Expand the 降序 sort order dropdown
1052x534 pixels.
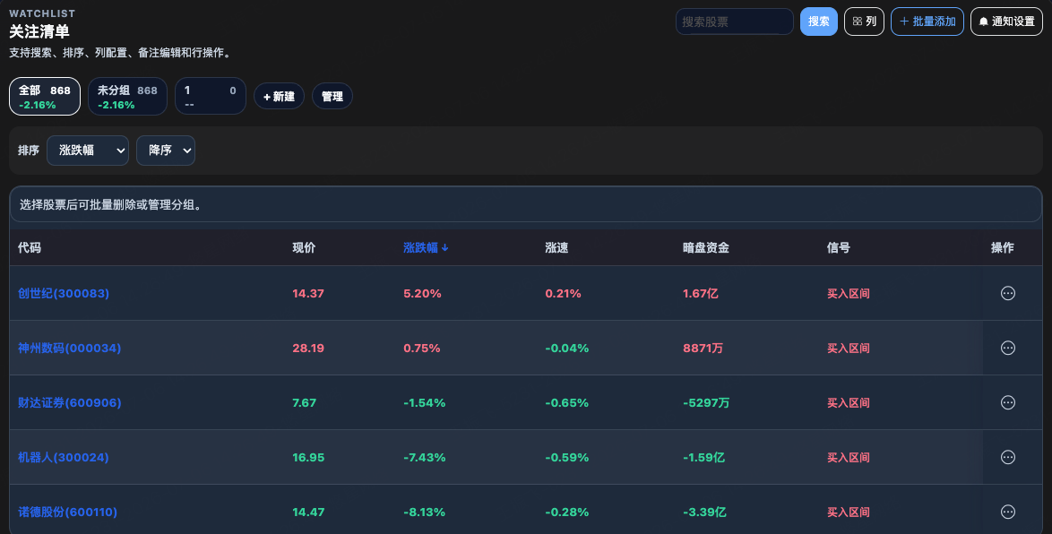click(166, 151)
